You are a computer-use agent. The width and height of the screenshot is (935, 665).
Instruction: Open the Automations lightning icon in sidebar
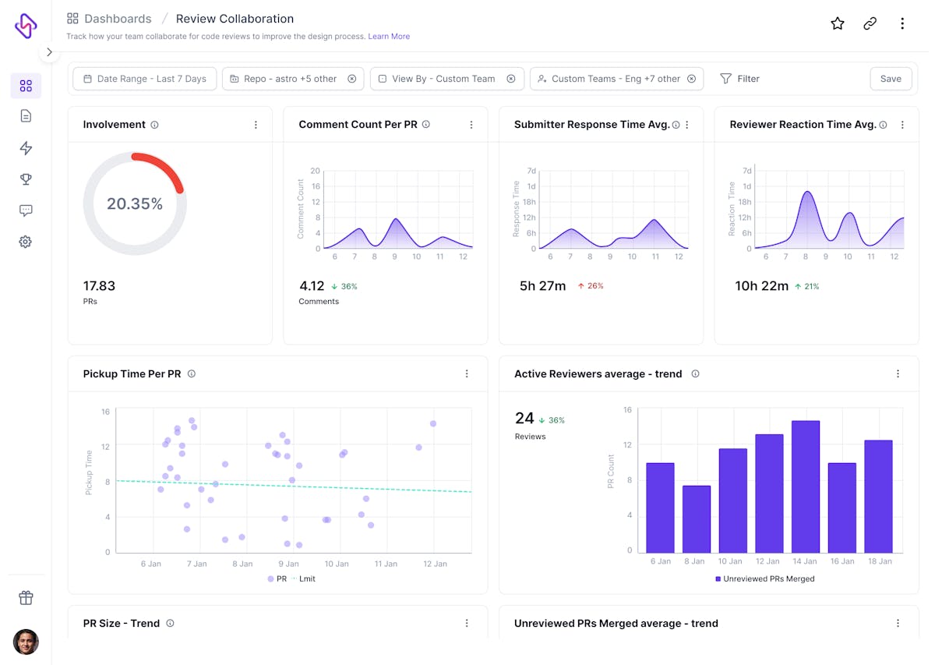pos(26,147)
